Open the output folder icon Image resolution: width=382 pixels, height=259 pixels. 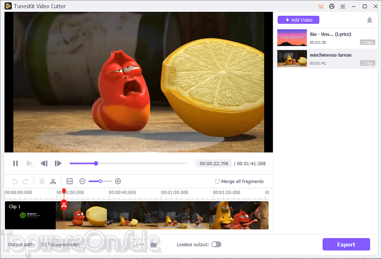[153, 244]
